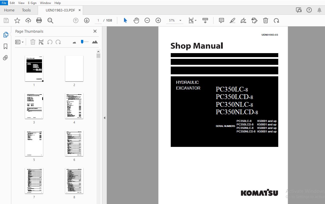Open the Bookmarks panel

pos(5,46)
